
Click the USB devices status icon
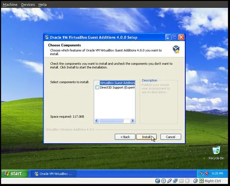click(169, 181)
